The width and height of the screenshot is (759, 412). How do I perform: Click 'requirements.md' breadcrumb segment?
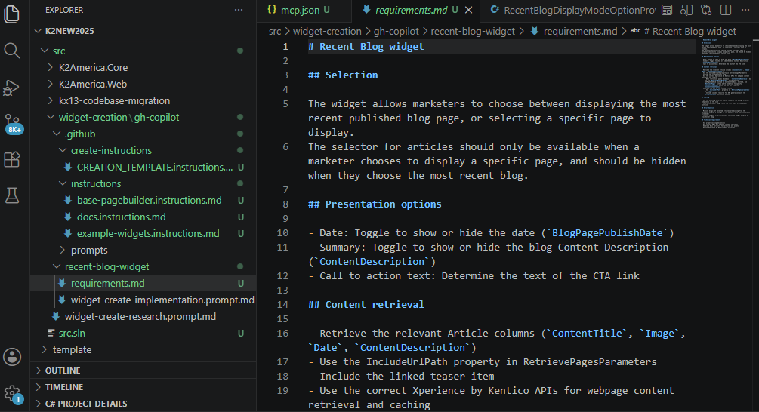[580, 32]
